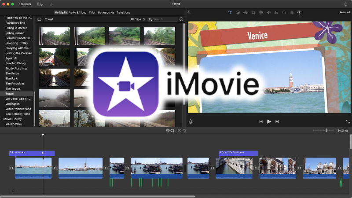The height and width of the screenshot is (198, 352).
Task: Open clip filter and audio effects tool
Action: coord(292,12)
